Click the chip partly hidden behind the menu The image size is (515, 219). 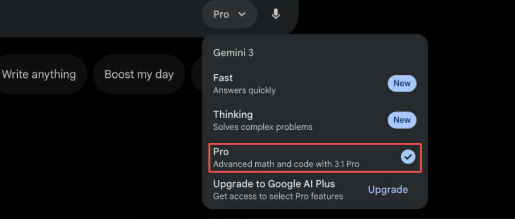coord(197,74)
